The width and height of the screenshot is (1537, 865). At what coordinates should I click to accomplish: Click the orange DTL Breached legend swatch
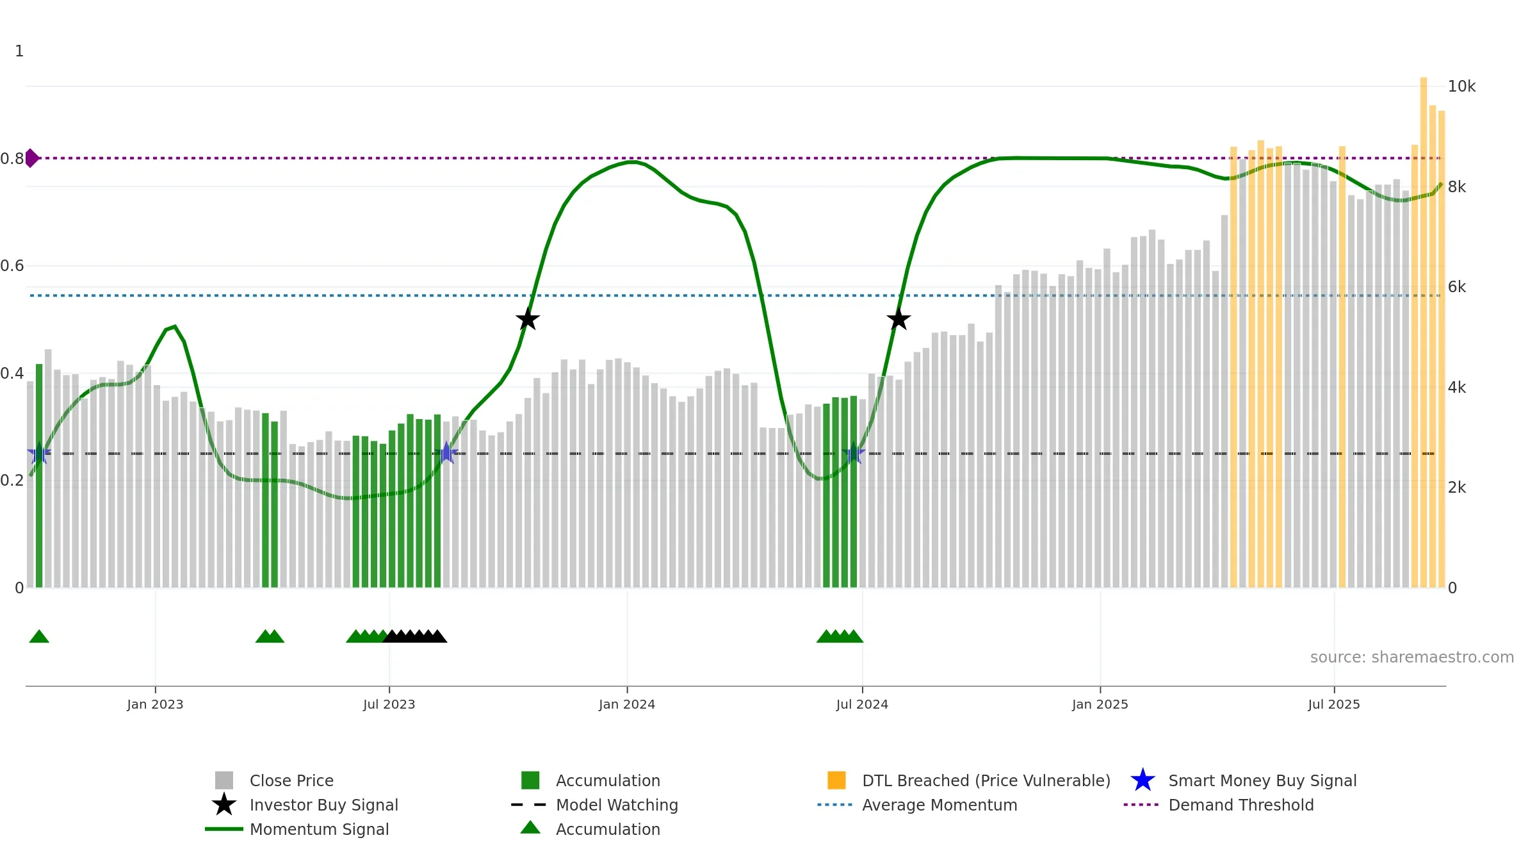[836, 780]
